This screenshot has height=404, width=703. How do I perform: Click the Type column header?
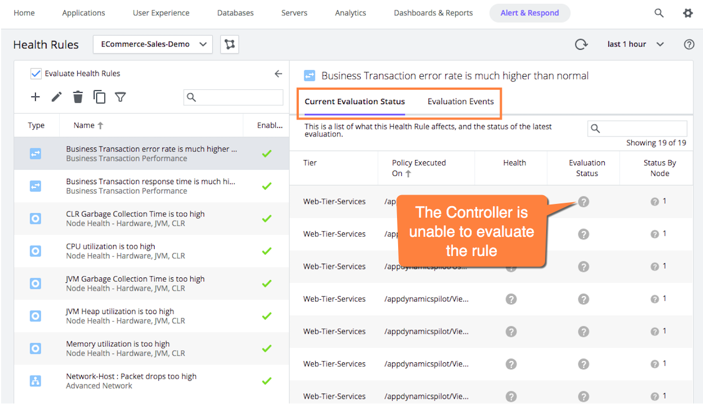pos(36,126)
